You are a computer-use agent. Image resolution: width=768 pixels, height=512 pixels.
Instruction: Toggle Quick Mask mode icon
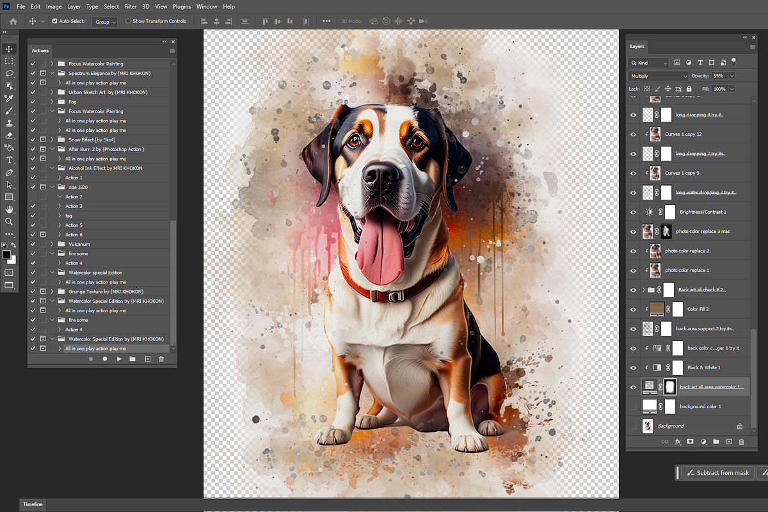(9, 272)
